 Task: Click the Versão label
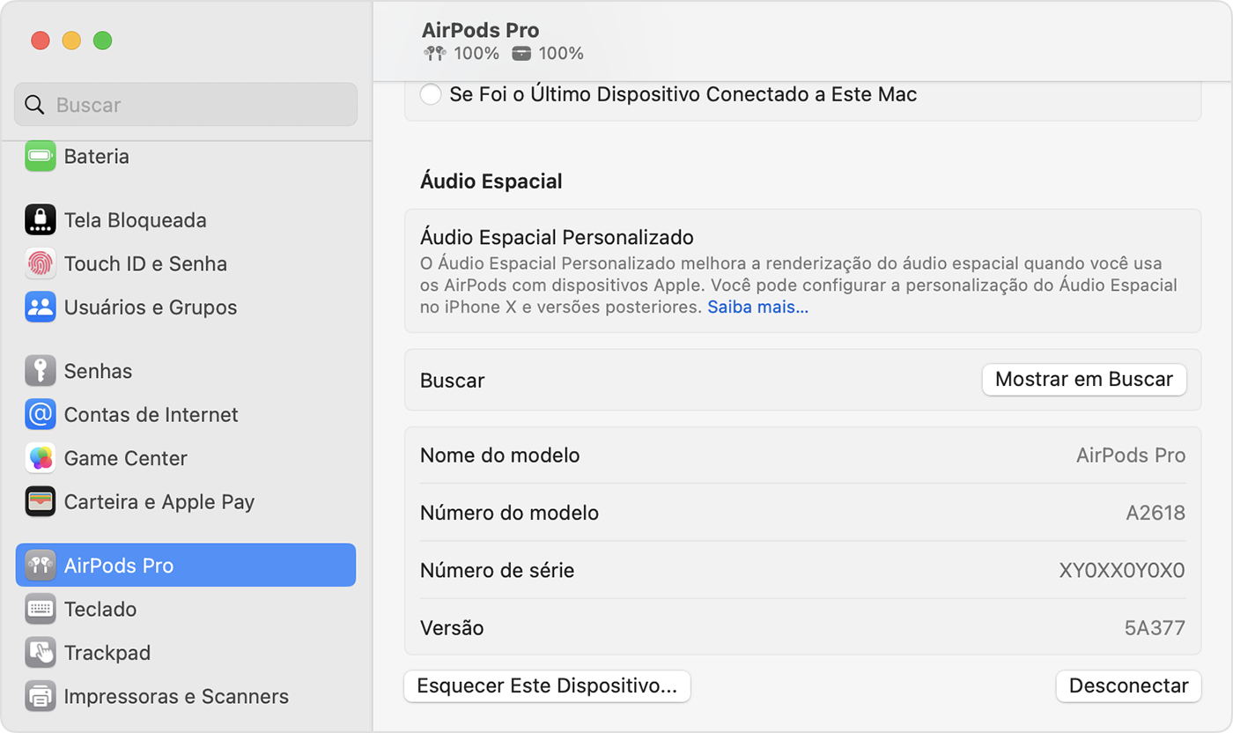pos(452,628)
